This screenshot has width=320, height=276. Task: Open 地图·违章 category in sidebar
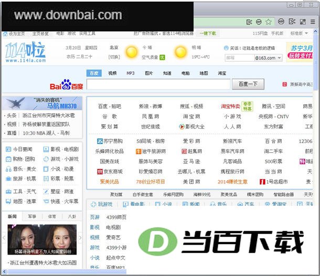(21, 202)
